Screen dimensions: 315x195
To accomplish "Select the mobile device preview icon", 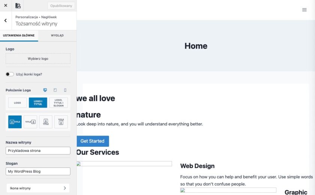I will click(65, 90).
